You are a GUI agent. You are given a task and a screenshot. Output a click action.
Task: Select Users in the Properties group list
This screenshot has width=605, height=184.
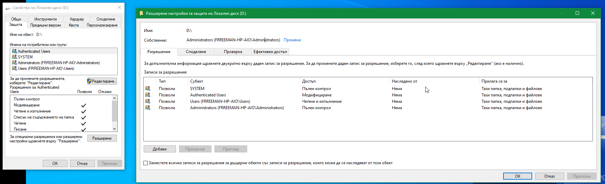pos(64,68)
